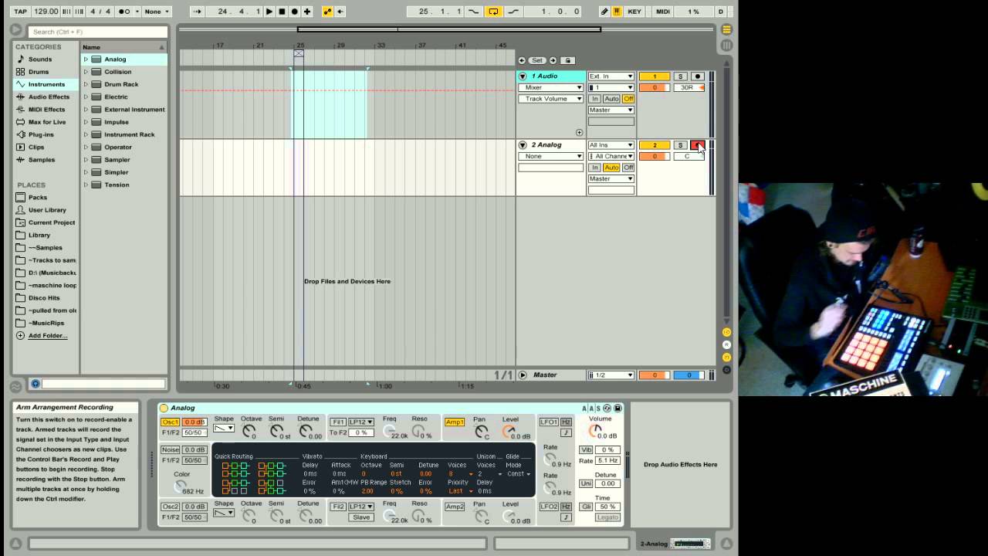Viewport: 988px width, 556px height.
Task: Open Ext. In input type dropdown
Action: point(611,76)
